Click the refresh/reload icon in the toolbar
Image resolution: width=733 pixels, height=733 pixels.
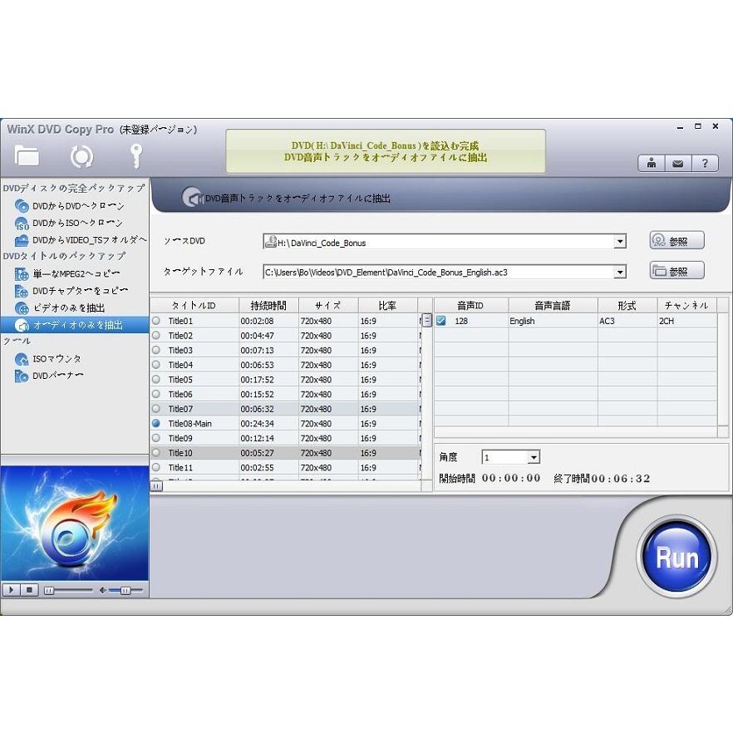click(x=81, y=156)
